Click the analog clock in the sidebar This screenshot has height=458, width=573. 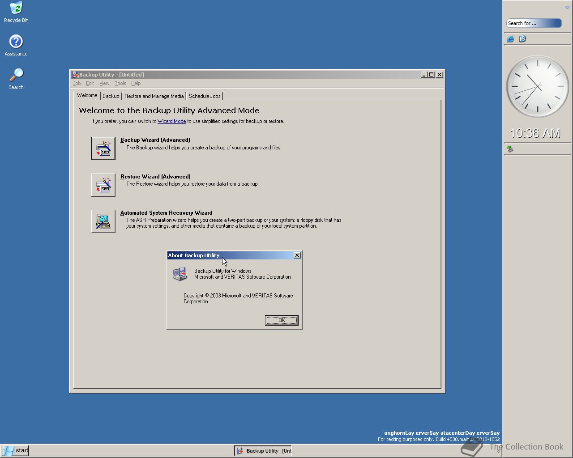537,86
